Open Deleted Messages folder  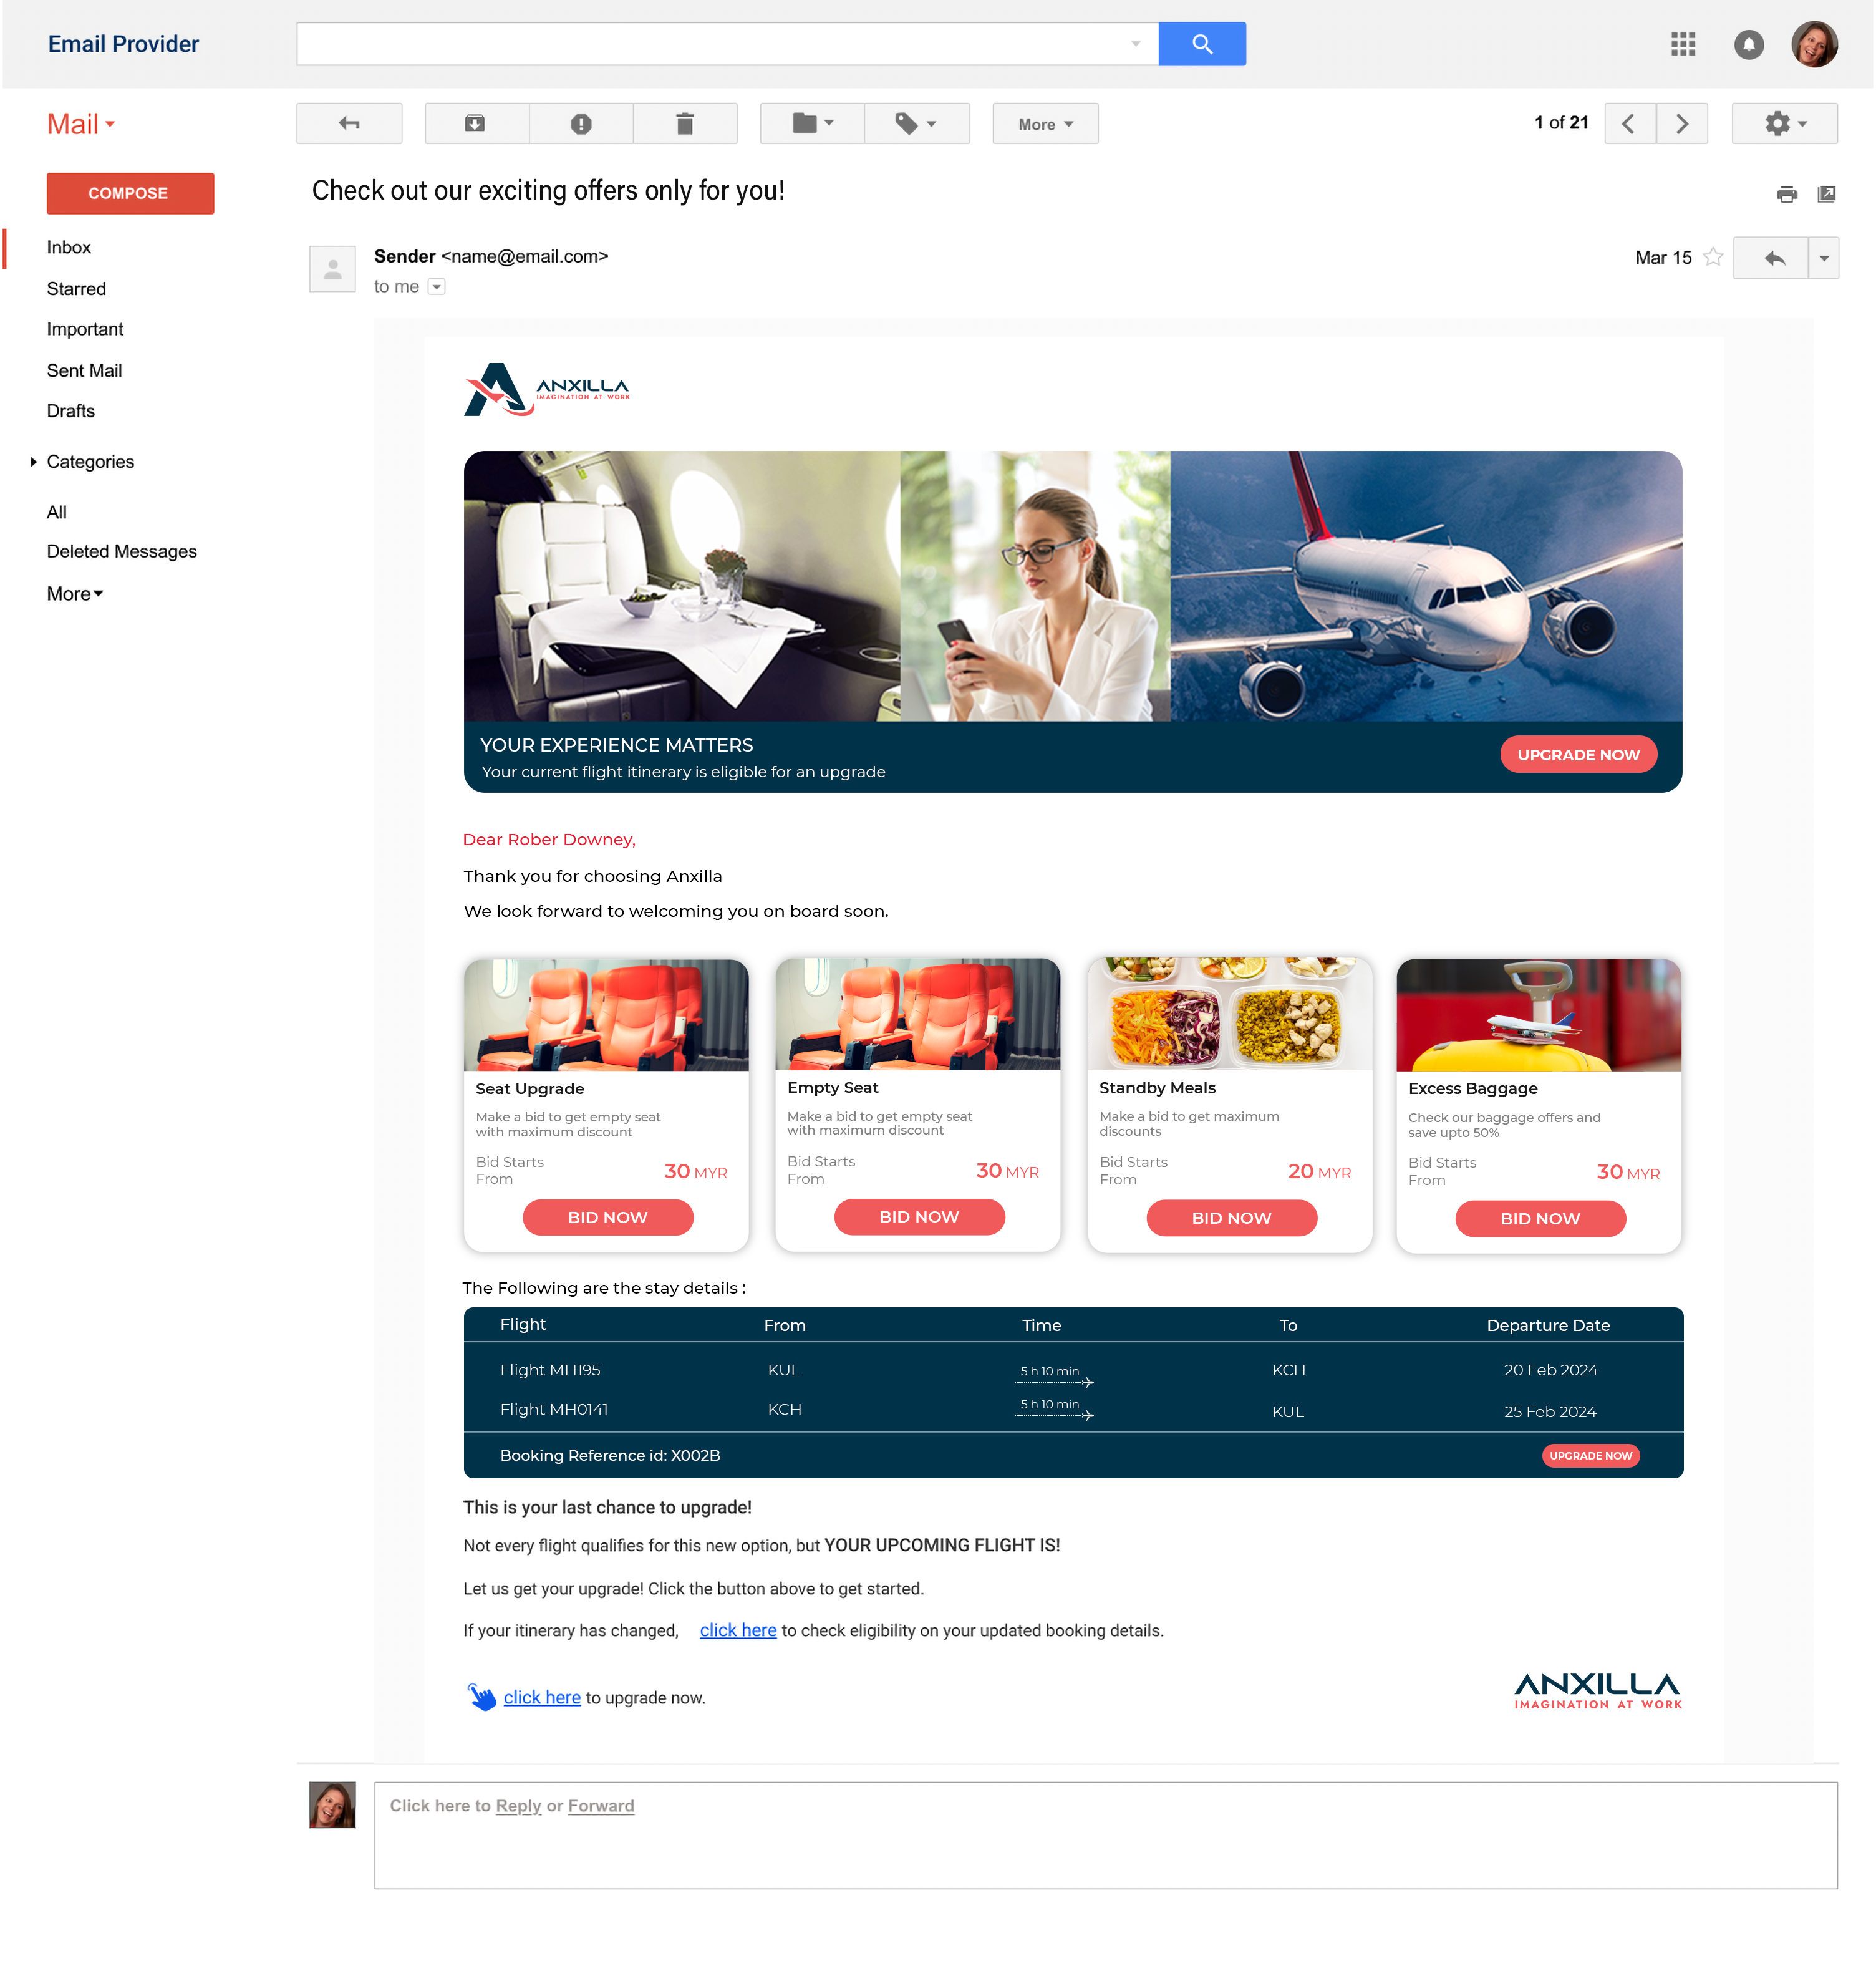(121, 551)
